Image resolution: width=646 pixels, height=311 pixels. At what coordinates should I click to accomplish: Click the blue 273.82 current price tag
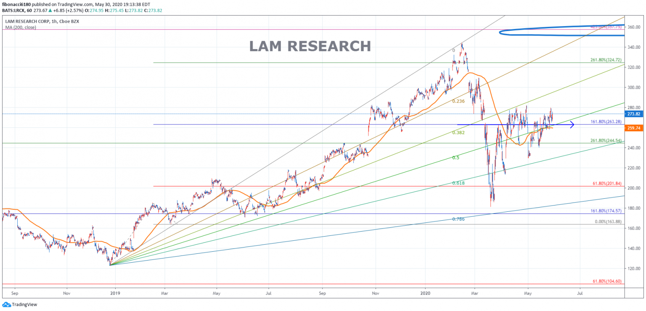tap(634, 114)
